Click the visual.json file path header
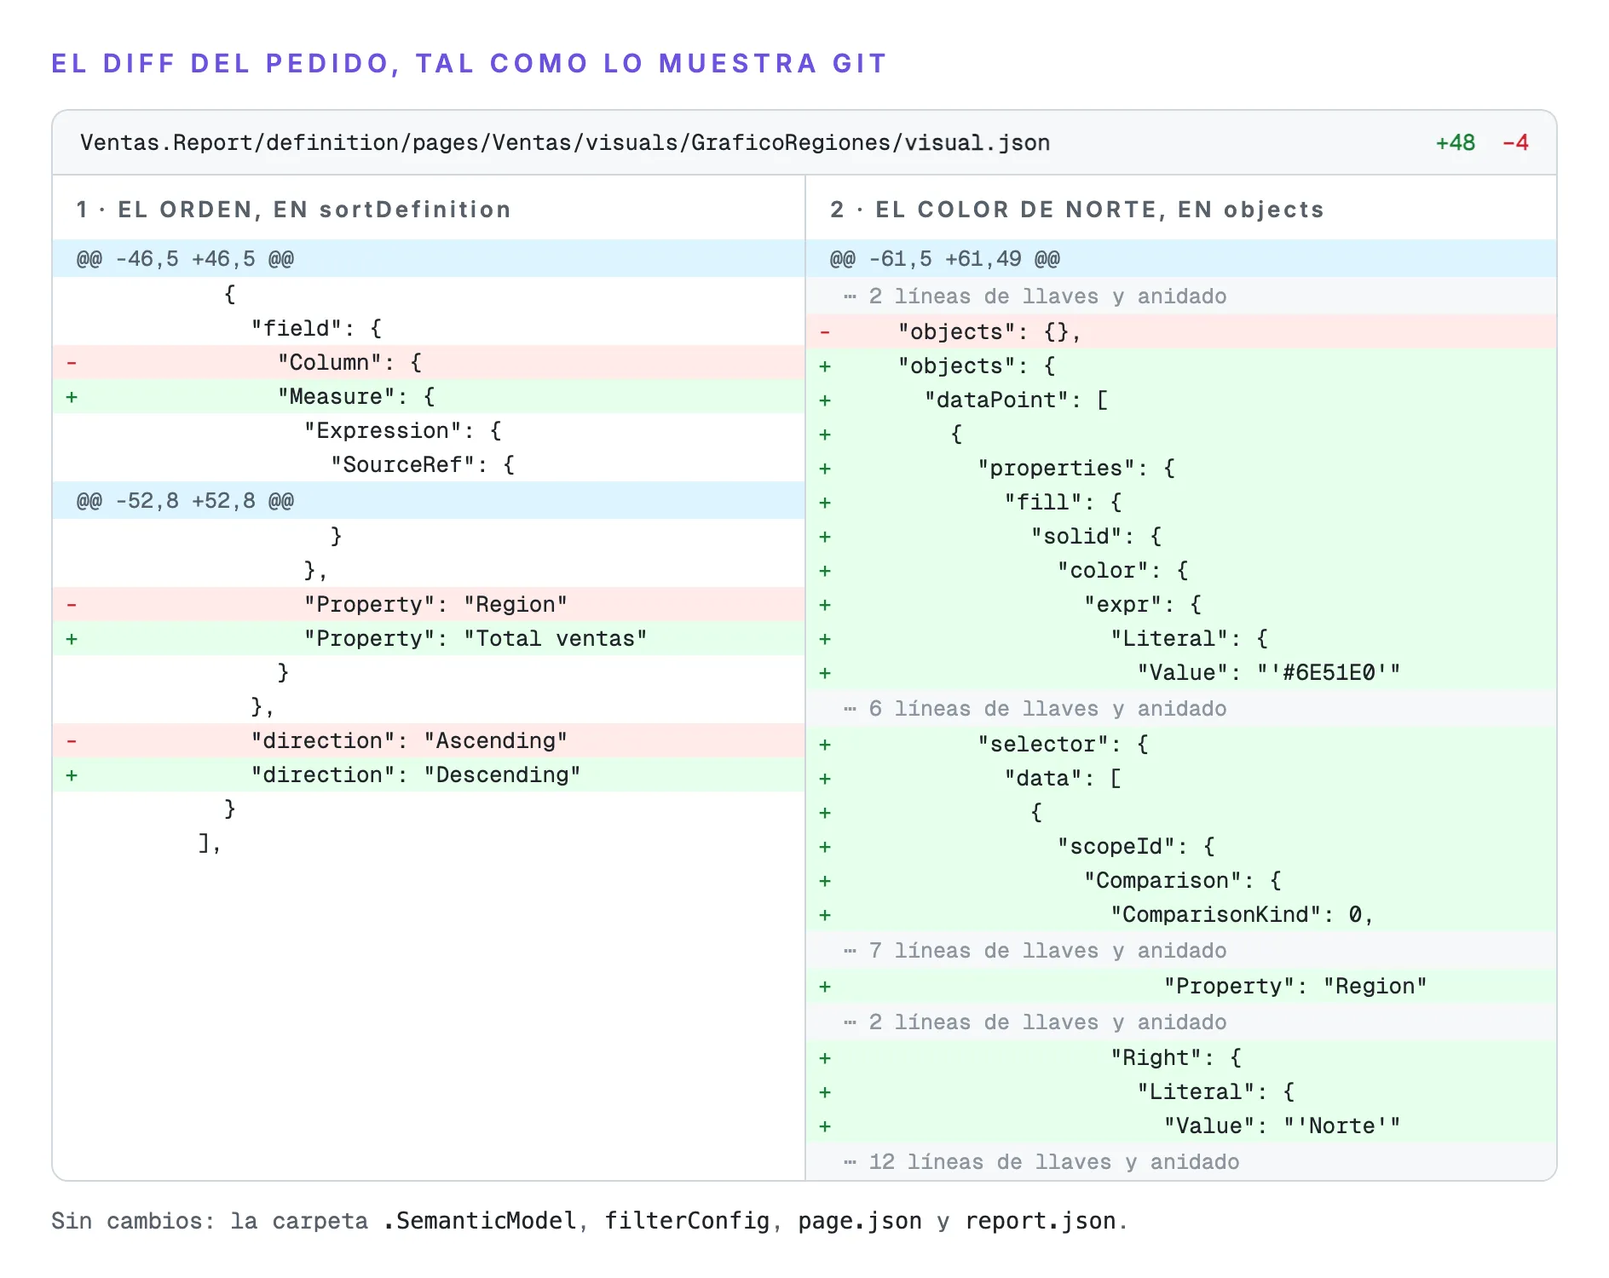Viewport: 1609px width, 1278px height. tap(565, 142)
